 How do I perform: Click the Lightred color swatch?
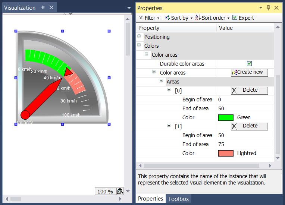226,153
